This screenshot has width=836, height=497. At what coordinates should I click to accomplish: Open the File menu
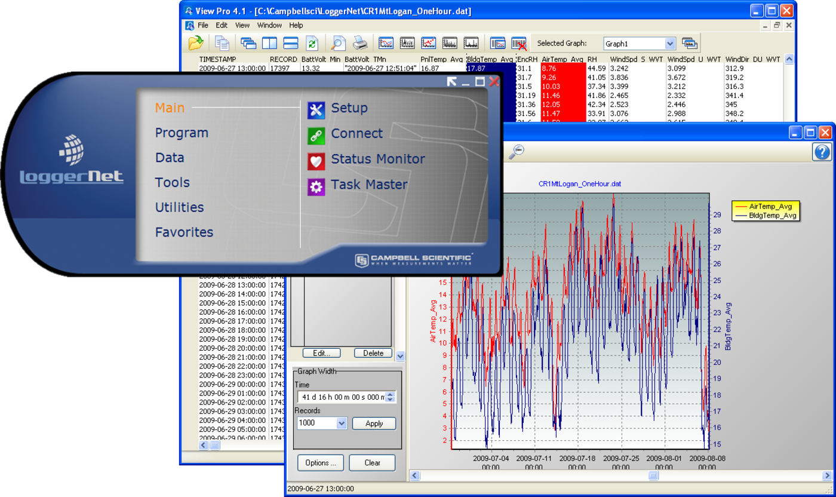pyautogui.click(x=203, y=26)
